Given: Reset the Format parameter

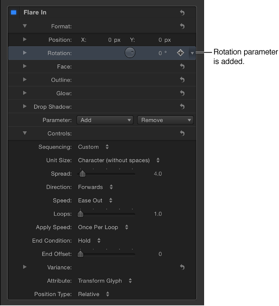Looking at the screenshot, I should (182, 26).
